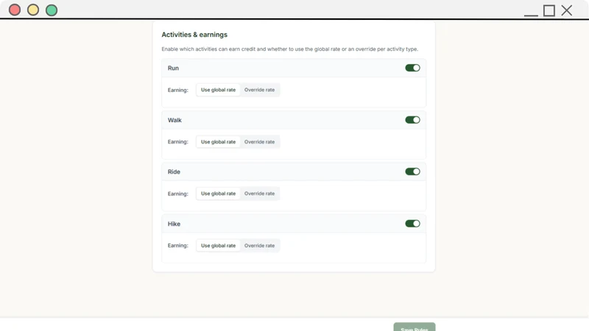Click the Hike activity label
The width and height of the screenshot is (589, 331).
174,224
